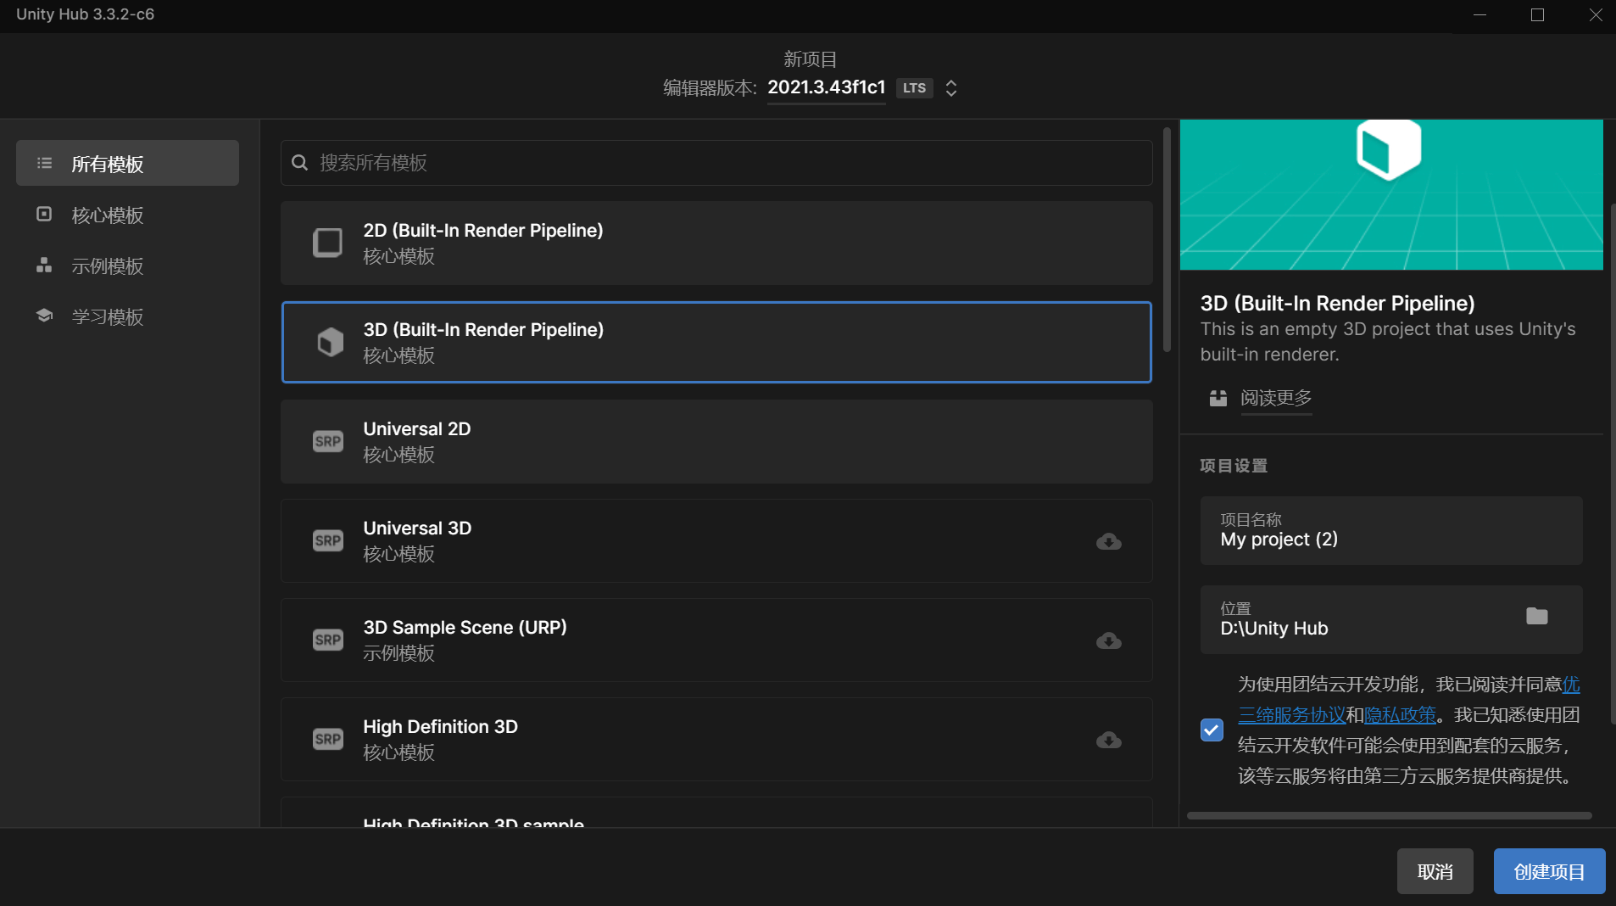1616x906 pixels.
Task: Click the details panel horizontal scrollbar
Action: (1389, 815)
